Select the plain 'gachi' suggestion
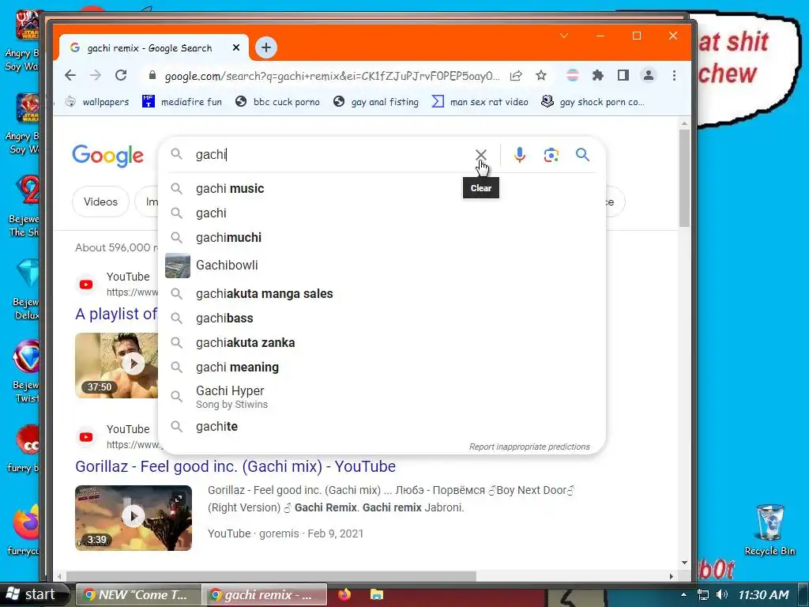The image size is (809, 607). pos(382,213)
